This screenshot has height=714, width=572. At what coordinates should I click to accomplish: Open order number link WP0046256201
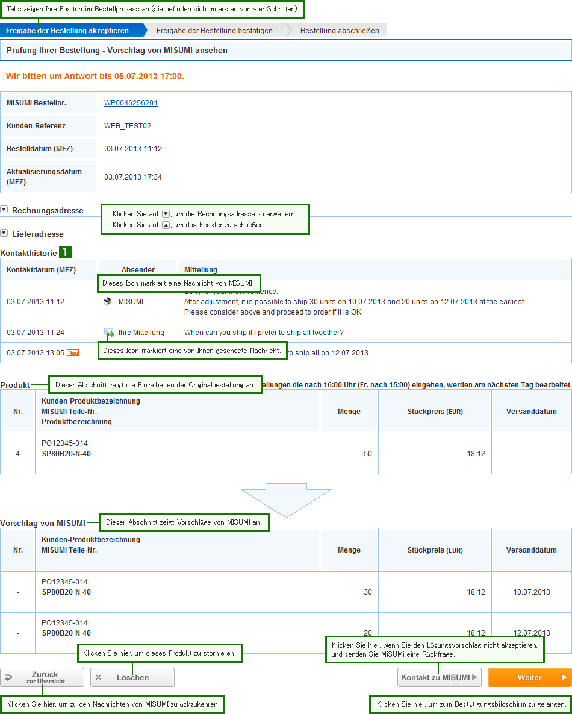[131, 103]
